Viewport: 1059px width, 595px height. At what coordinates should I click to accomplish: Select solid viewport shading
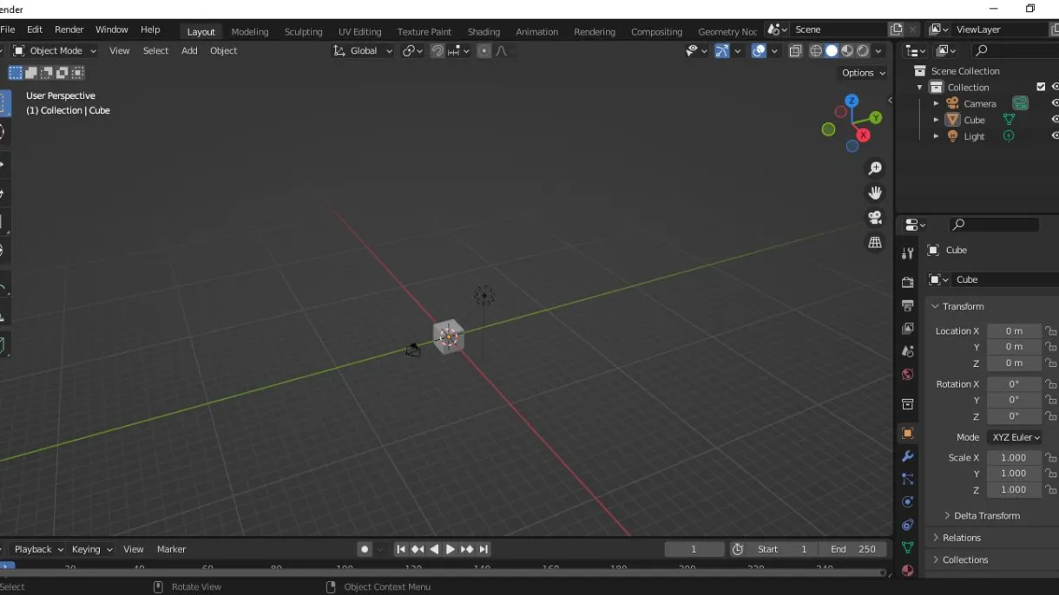click(x=832, y=51)
